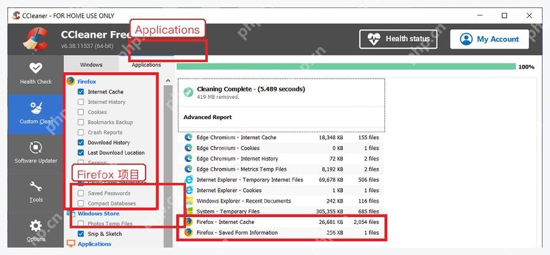This screenshot has width=550, height=255.
Task: Select Edge Chromium - Internet Cache result text
Action: (236, 137)
